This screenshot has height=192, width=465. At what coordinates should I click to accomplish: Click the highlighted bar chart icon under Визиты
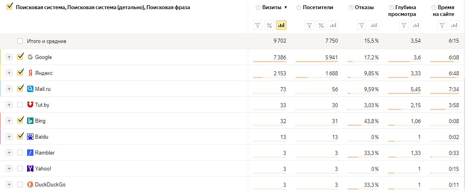[281, 25]
